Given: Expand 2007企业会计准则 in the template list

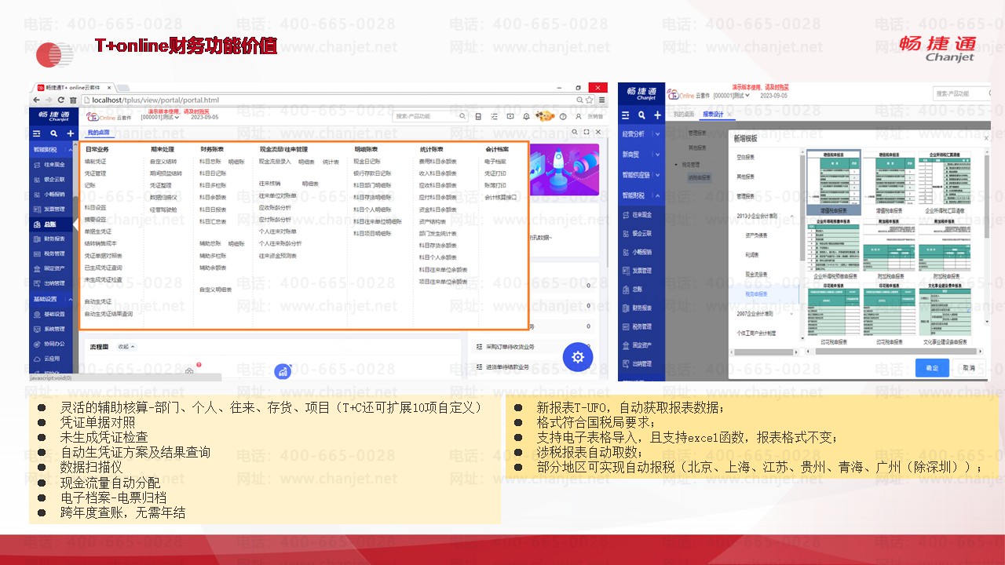Looking at the screenshot, I should pyautogui.click(x=793, y=314).
